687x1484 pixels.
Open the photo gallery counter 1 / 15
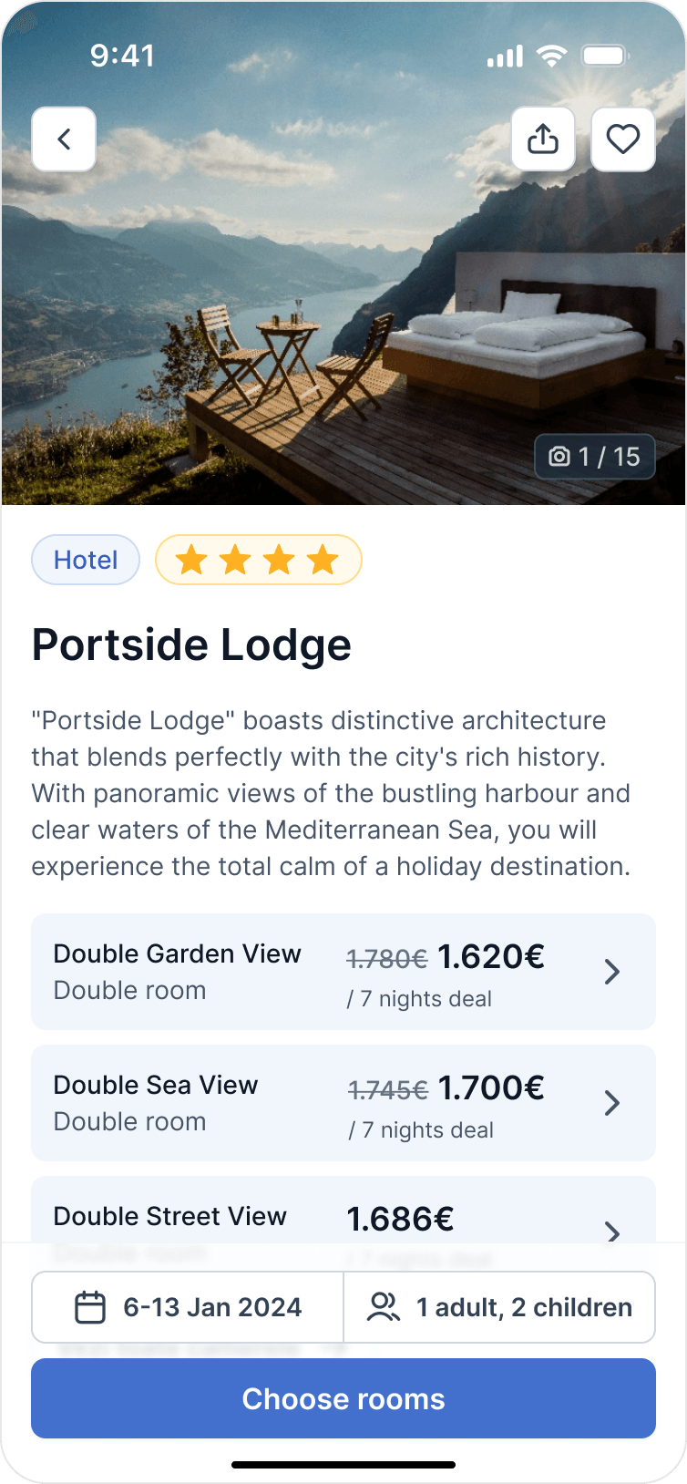pyautogui.click(x=595, y=457)
